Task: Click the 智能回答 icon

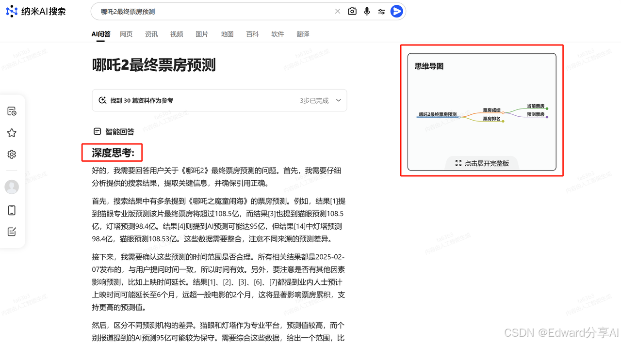Action: pos(97,131)
